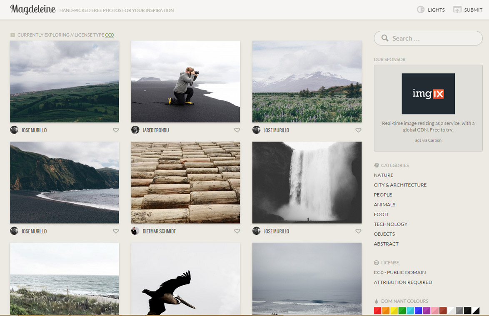489x316 pixels.
Task: Toggle the Lights mode icon
Action: (421, 10)
